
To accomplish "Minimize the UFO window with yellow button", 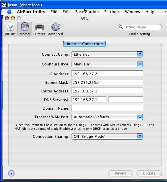I will pos(13,18).
